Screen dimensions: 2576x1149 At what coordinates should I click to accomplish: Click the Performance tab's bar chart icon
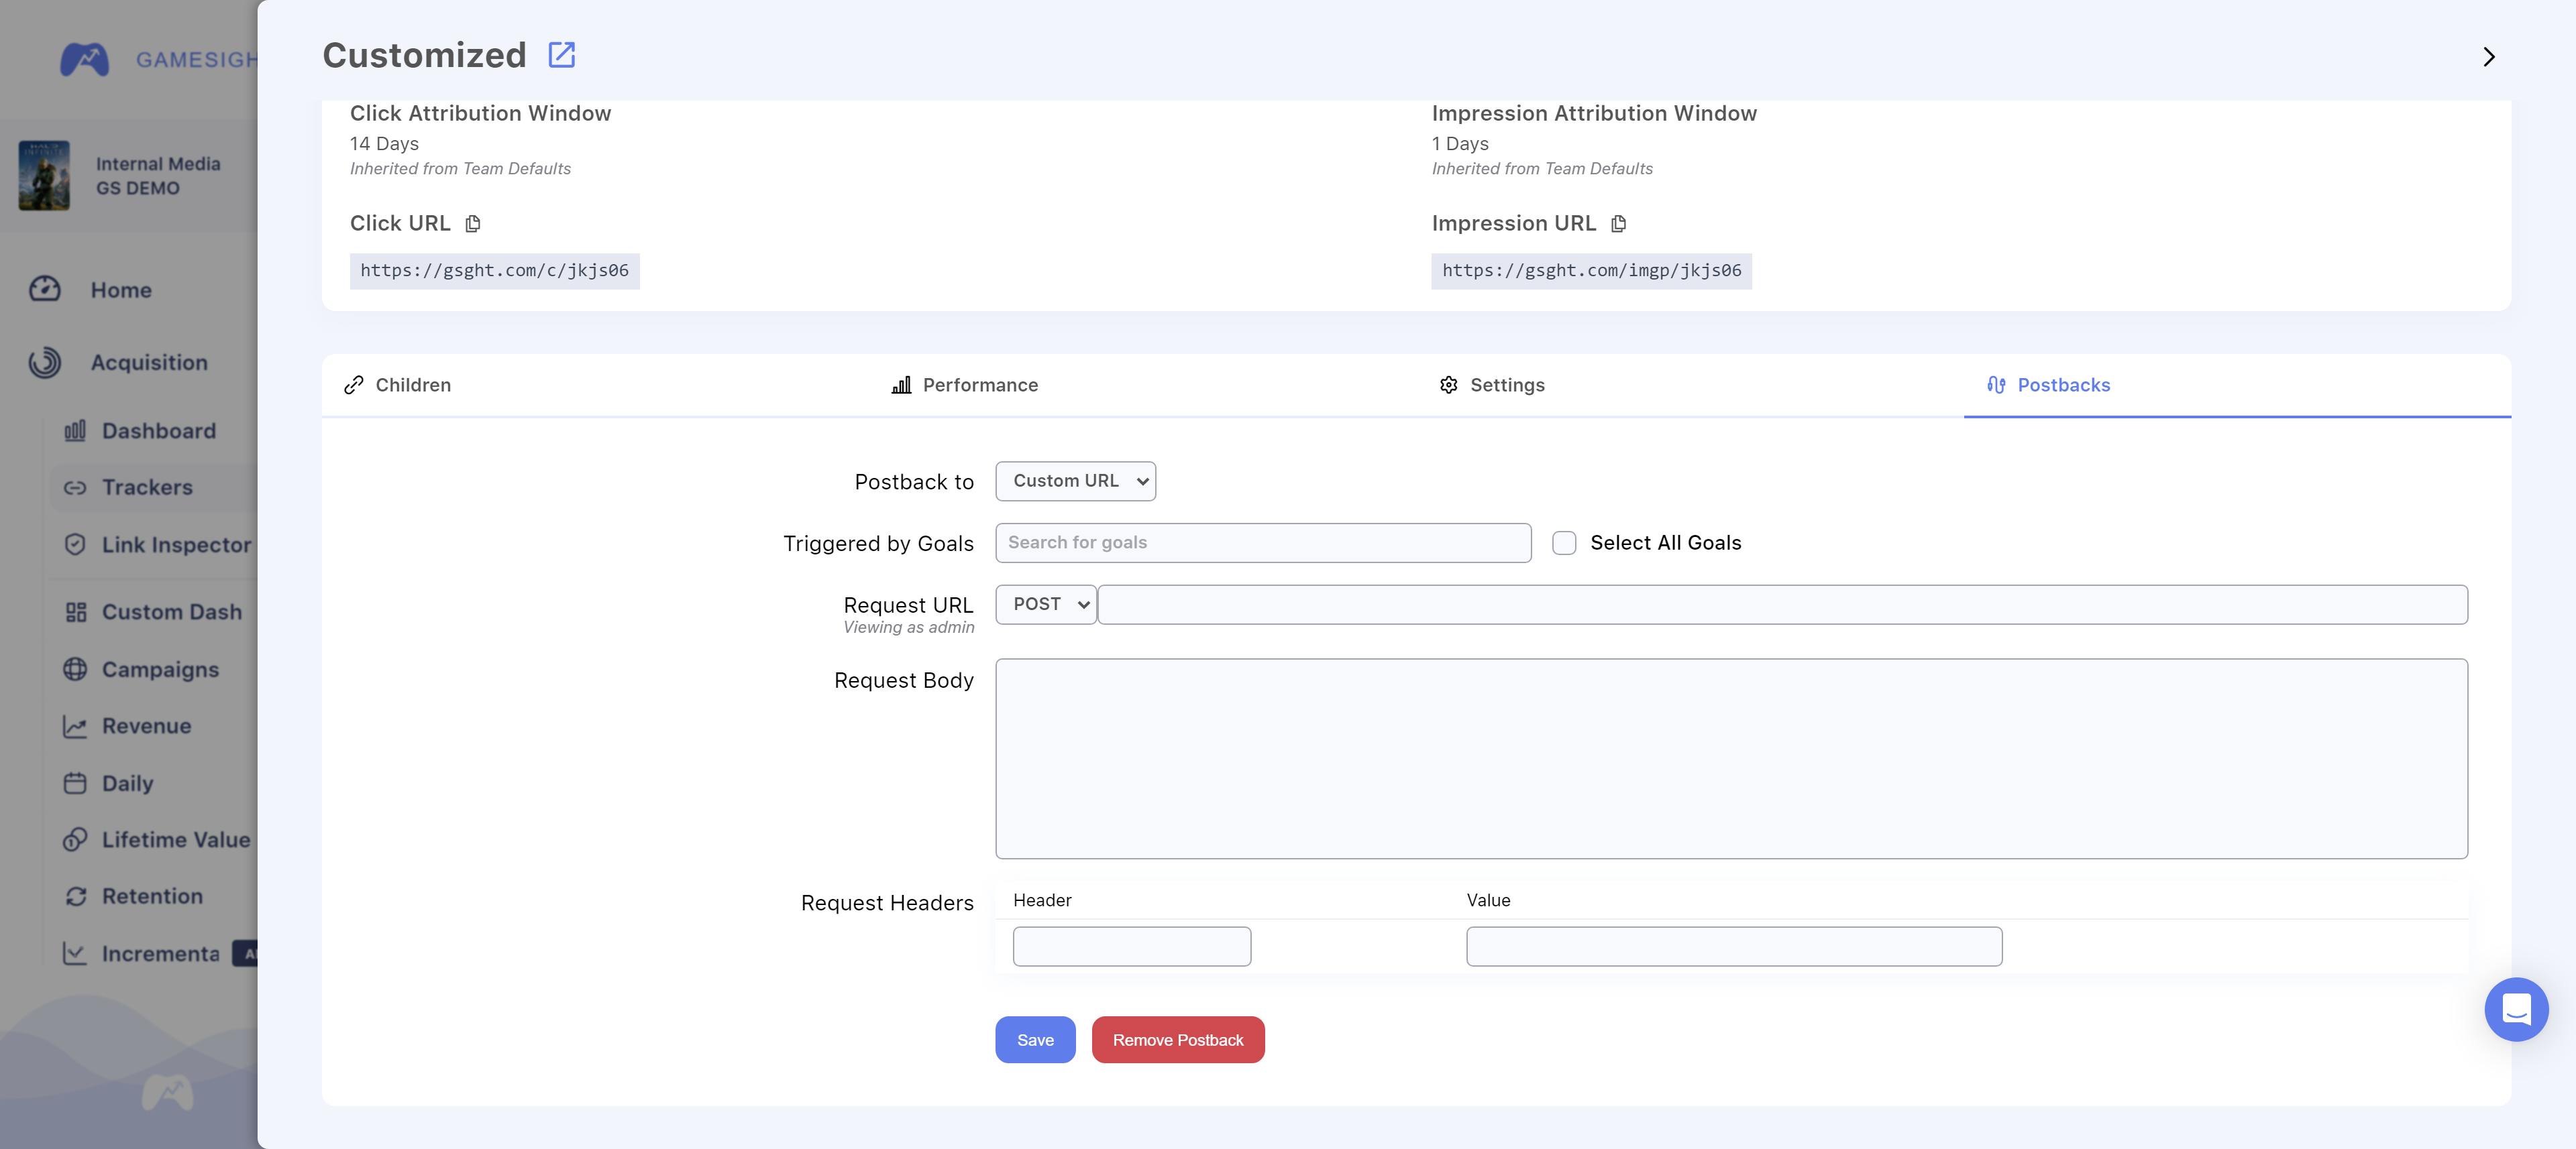pyautogui.click(x=901, y=385)
